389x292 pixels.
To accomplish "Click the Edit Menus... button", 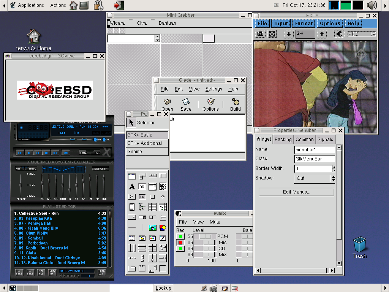I will click(296, 192).
